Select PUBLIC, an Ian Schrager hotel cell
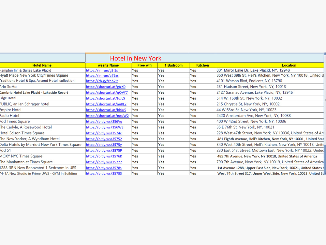The image size is (326, 245). (42, 104)
